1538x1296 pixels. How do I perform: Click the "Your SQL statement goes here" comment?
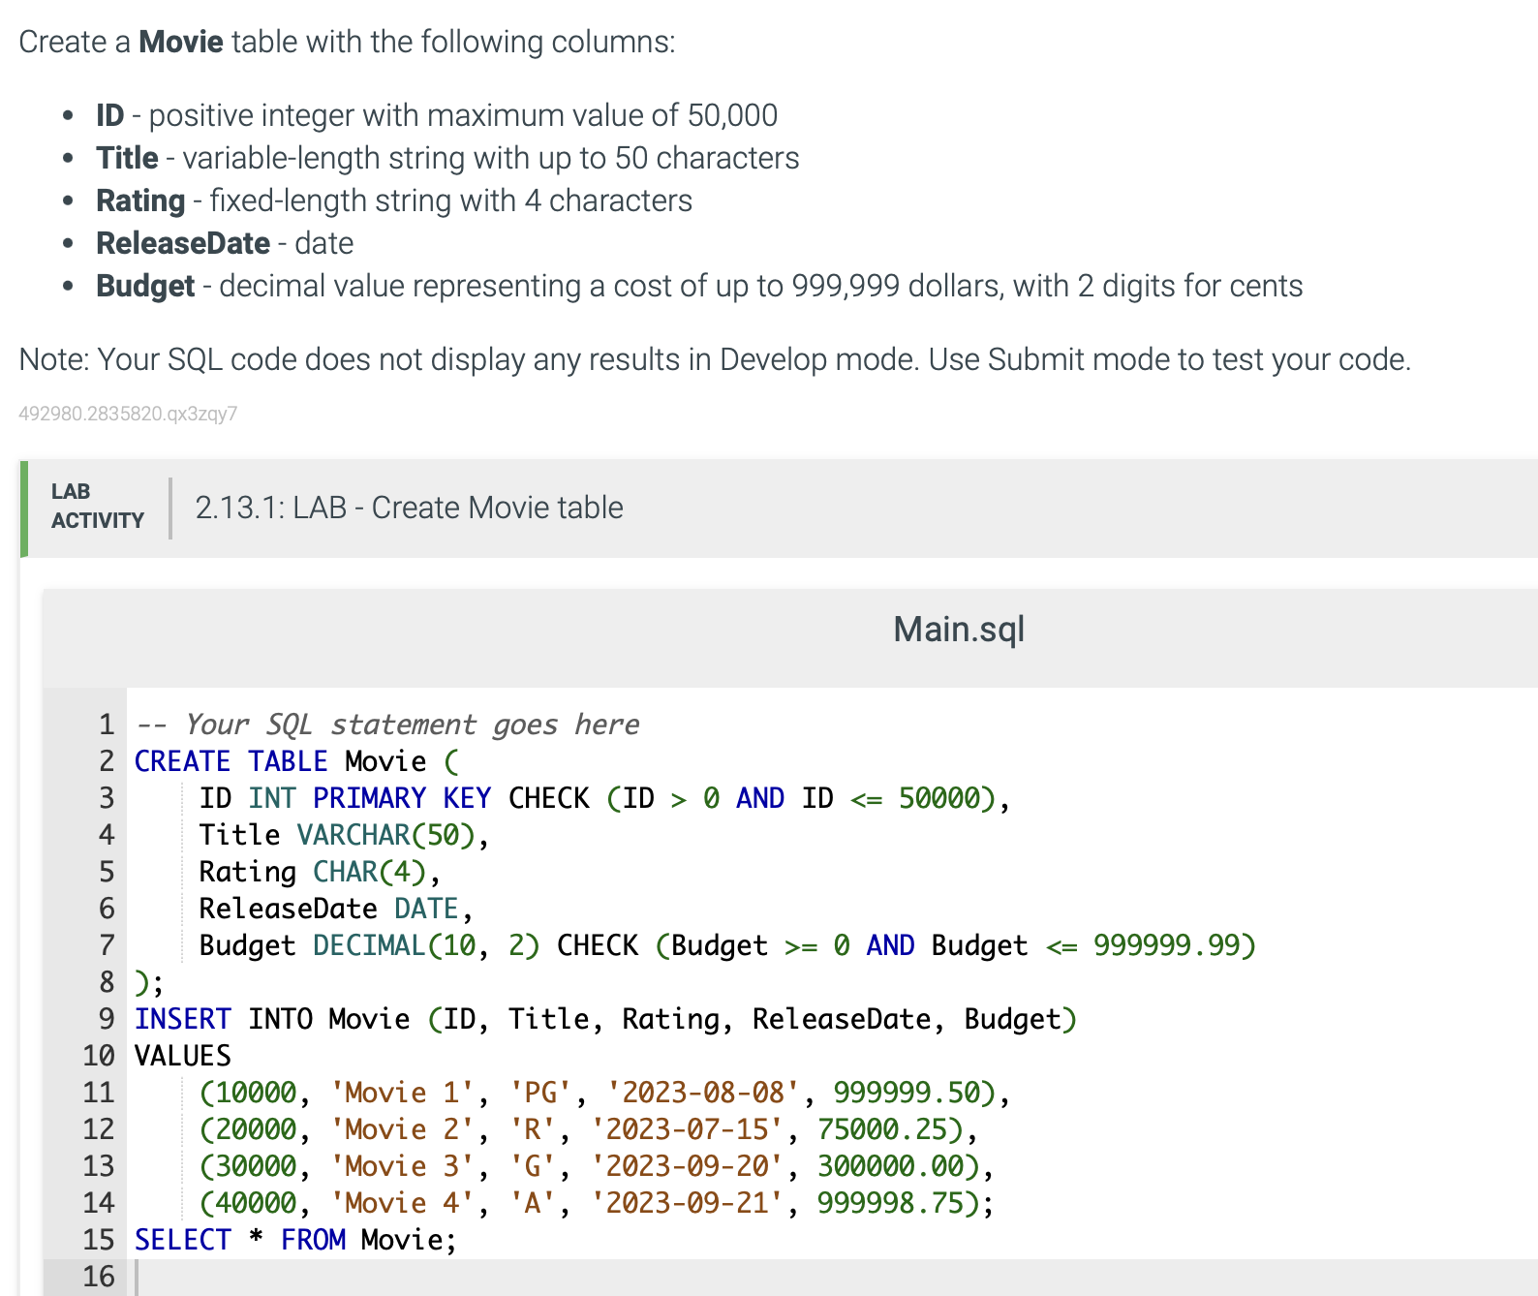coord(387,725)
